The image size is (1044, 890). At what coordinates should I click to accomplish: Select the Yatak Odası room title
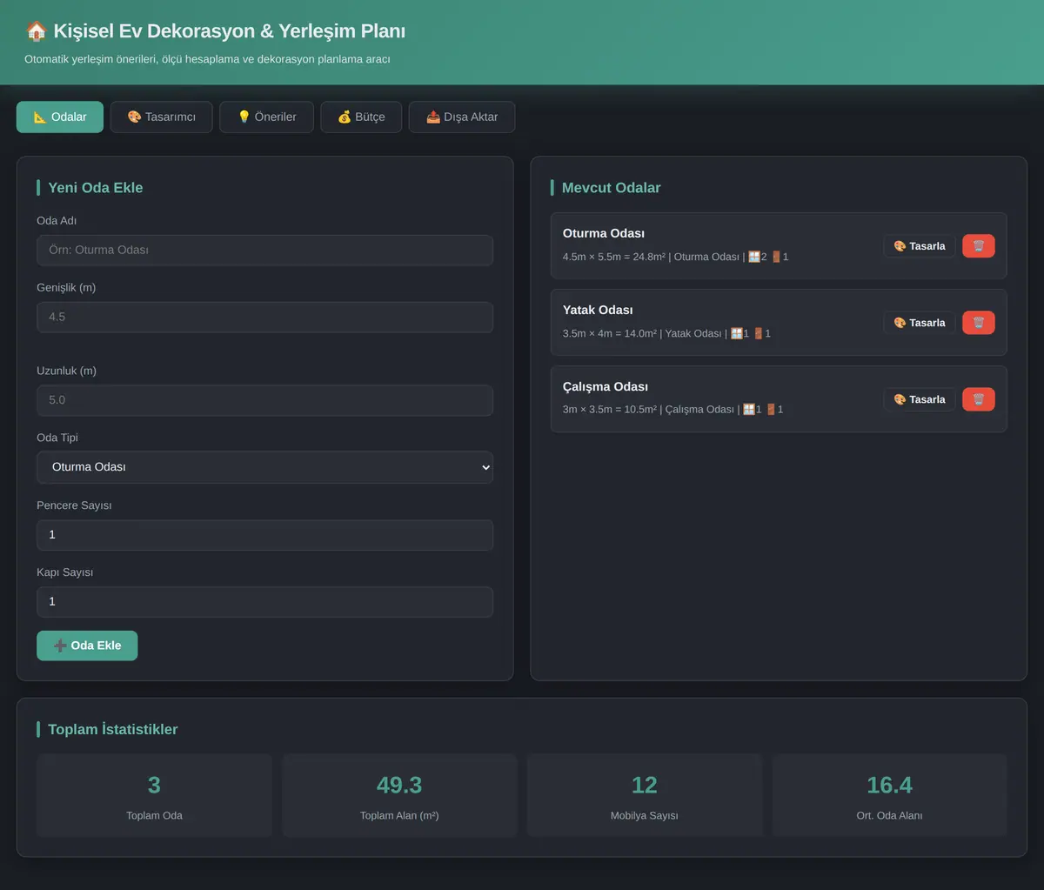(x=598, y=310)
